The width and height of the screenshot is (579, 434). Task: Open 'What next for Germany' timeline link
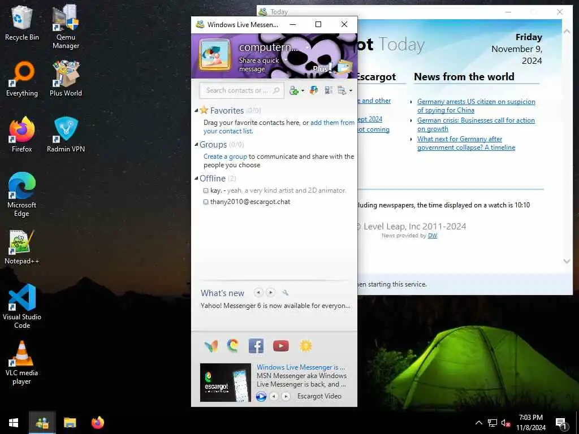(466, 143)
